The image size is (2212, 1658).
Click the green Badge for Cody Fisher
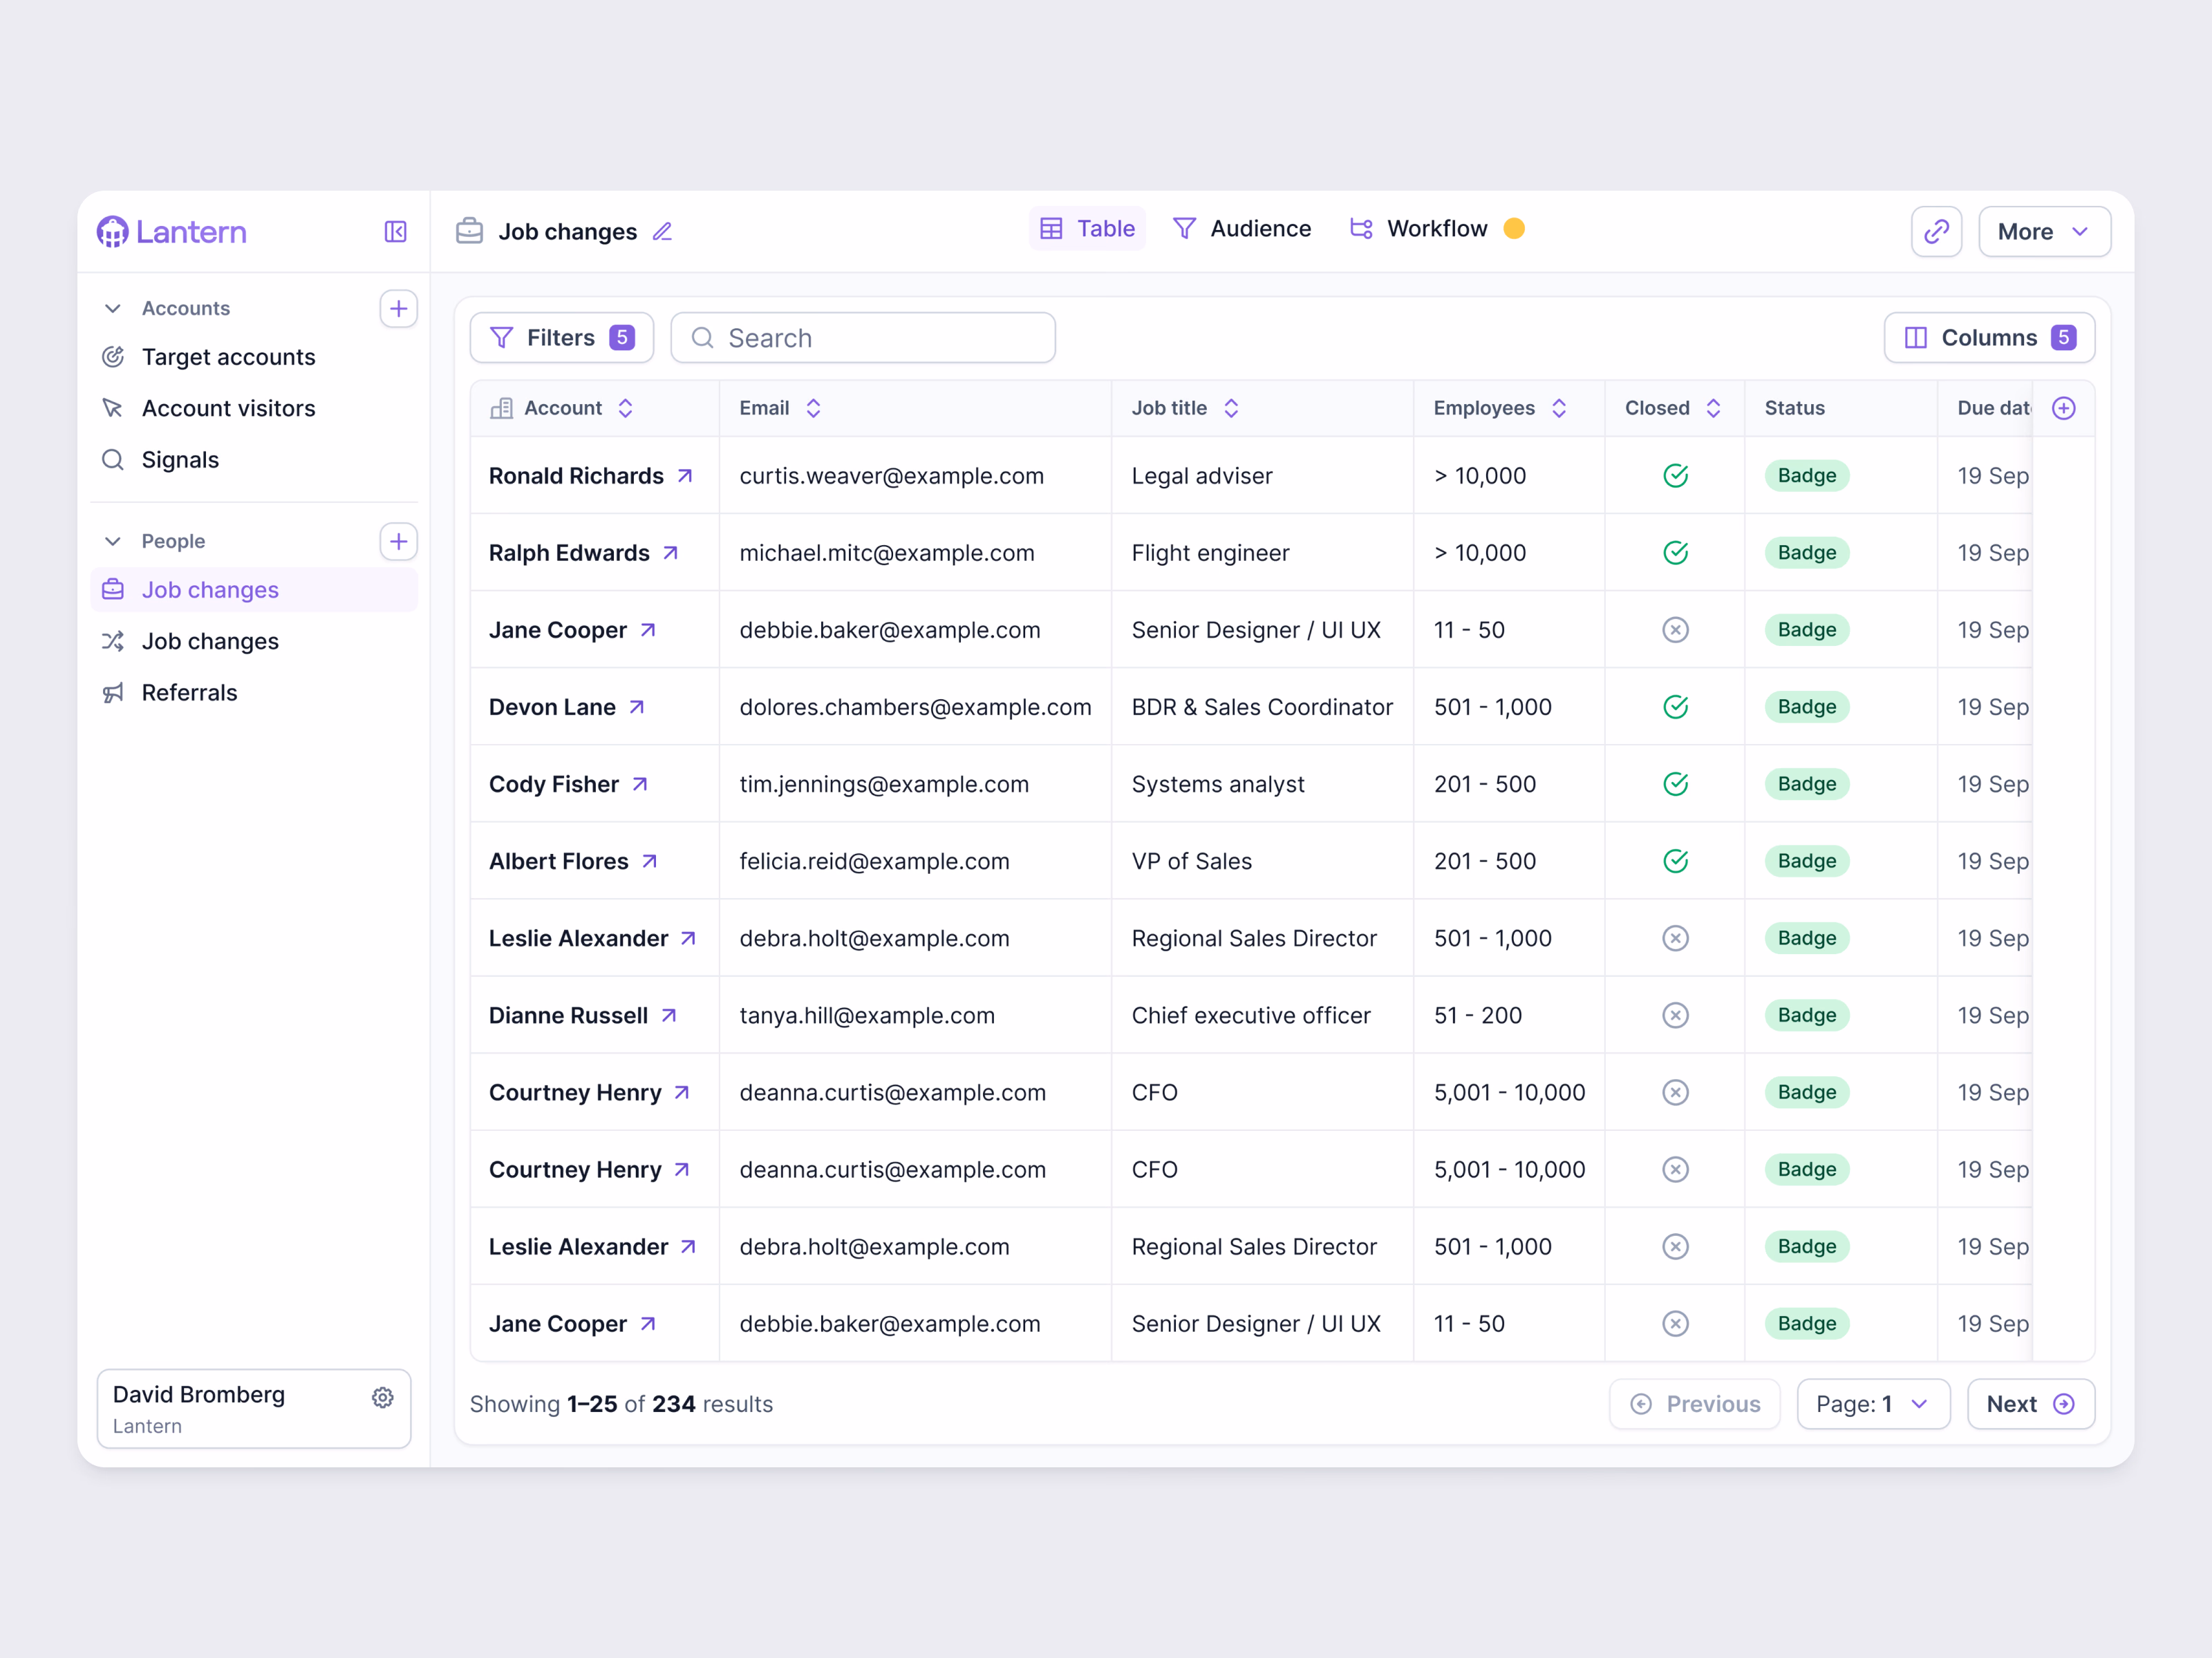(x=1806, y=783)
